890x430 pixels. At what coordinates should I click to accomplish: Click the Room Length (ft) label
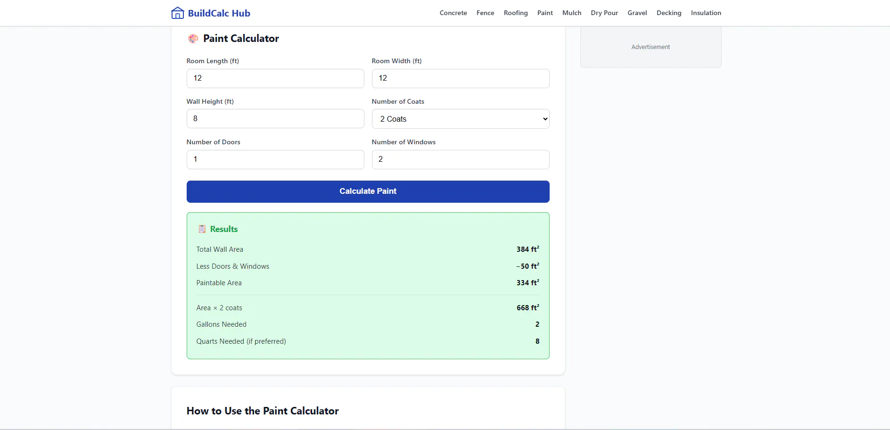(213, 61)
